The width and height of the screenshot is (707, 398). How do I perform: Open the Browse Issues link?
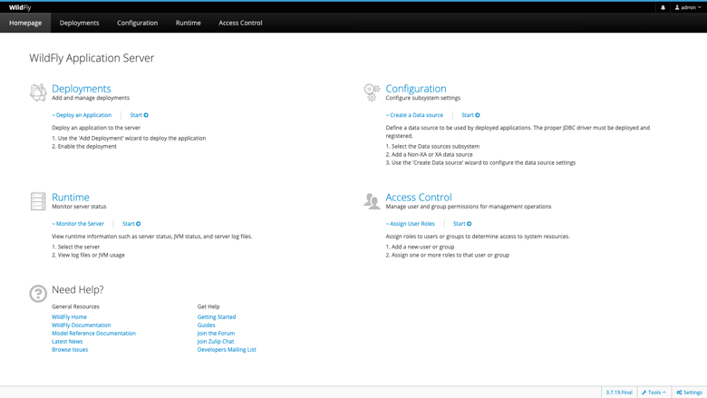click(70, 349)
